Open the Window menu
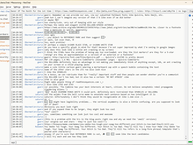 26,7
